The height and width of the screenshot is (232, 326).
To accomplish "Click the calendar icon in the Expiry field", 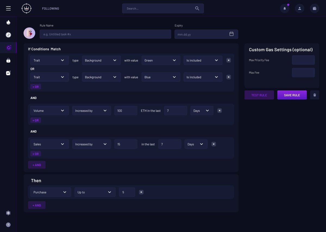I will click(x=231, y=34).
